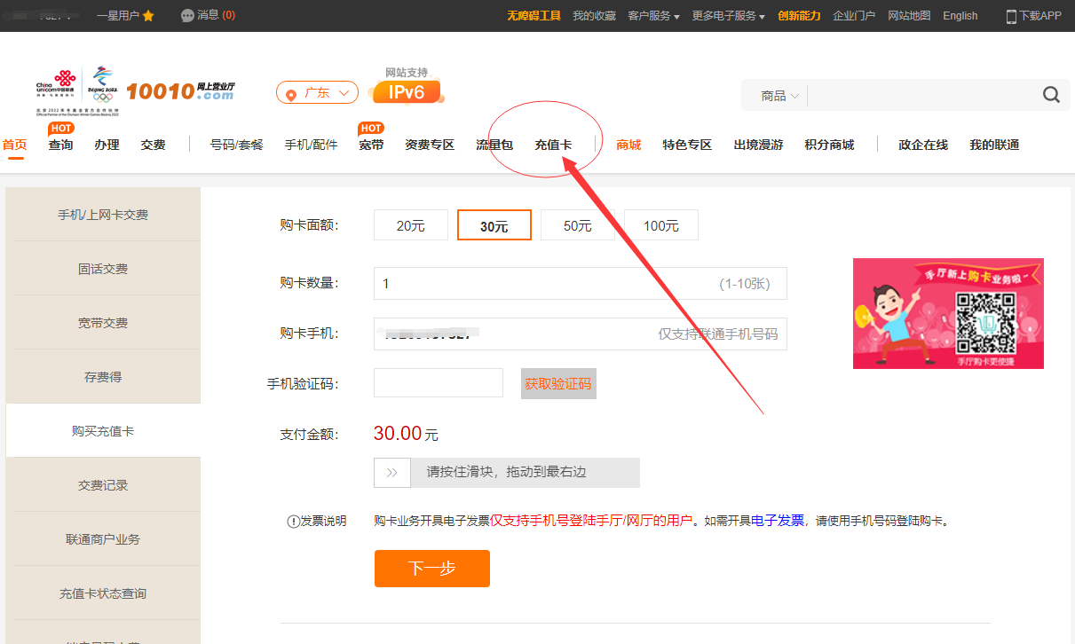Click the search magnifier icon

point(1051,95)
